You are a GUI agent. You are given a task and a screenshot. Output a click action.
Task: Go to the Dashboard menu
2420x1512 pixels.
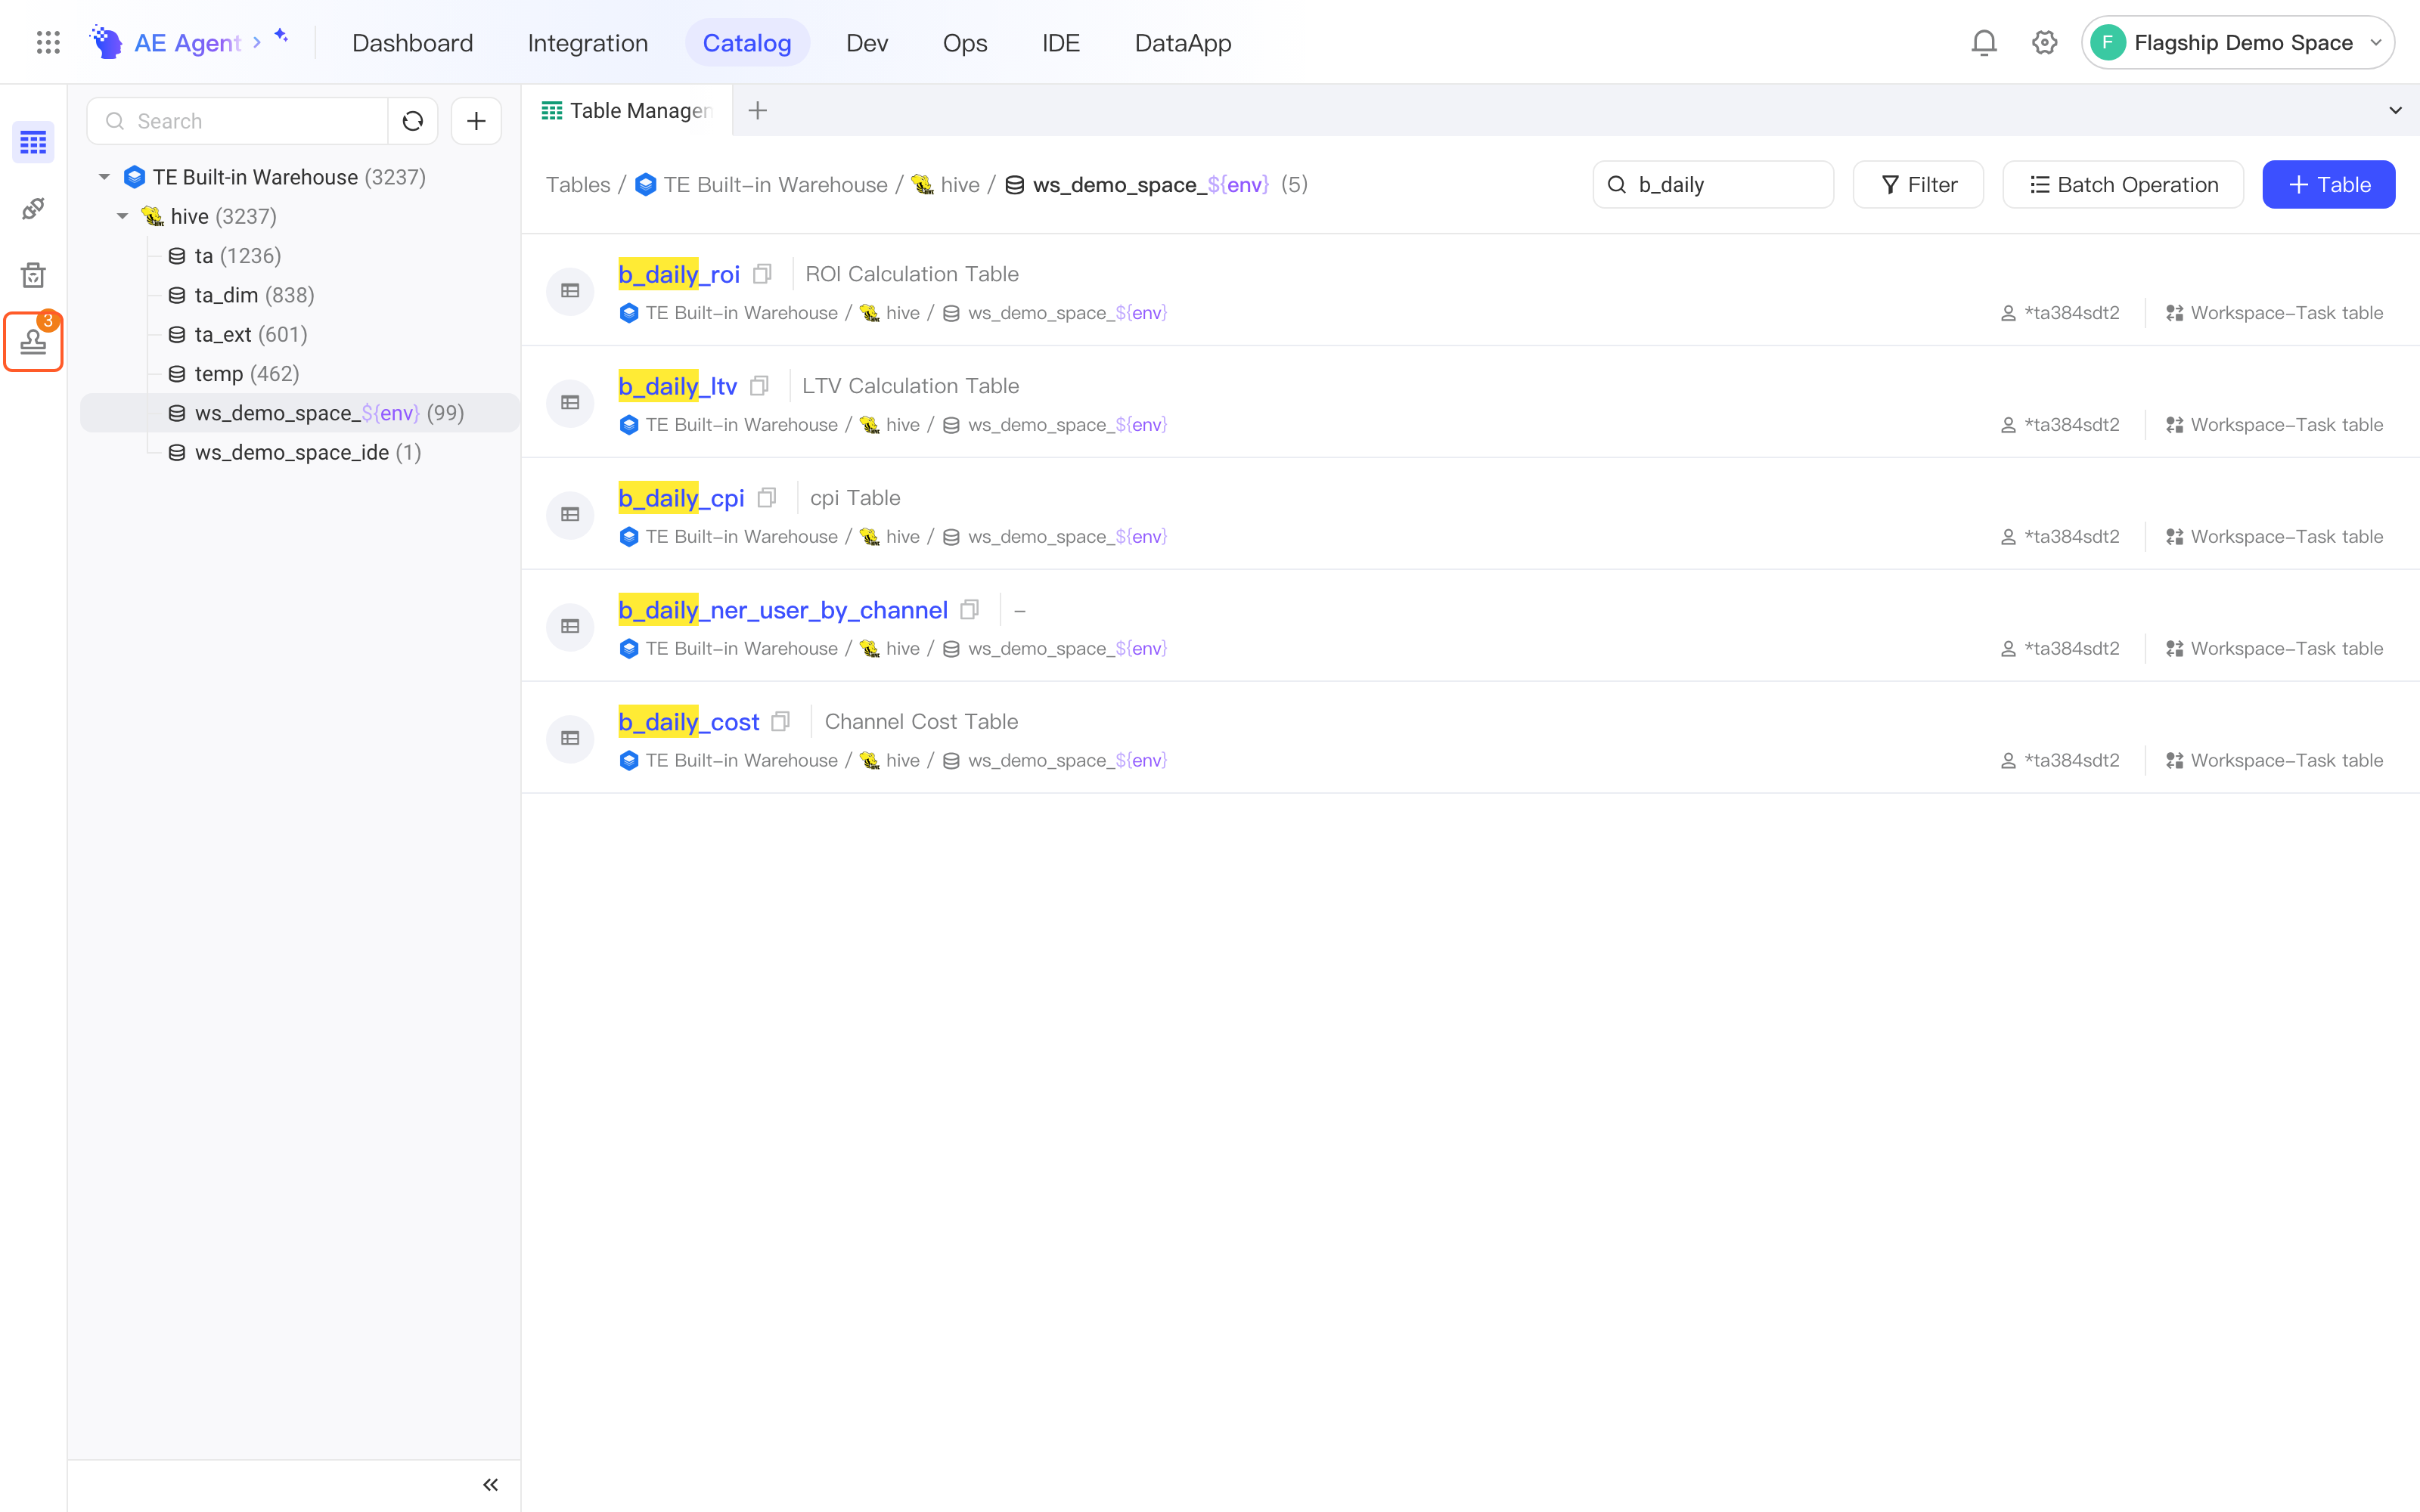point(412,43)
